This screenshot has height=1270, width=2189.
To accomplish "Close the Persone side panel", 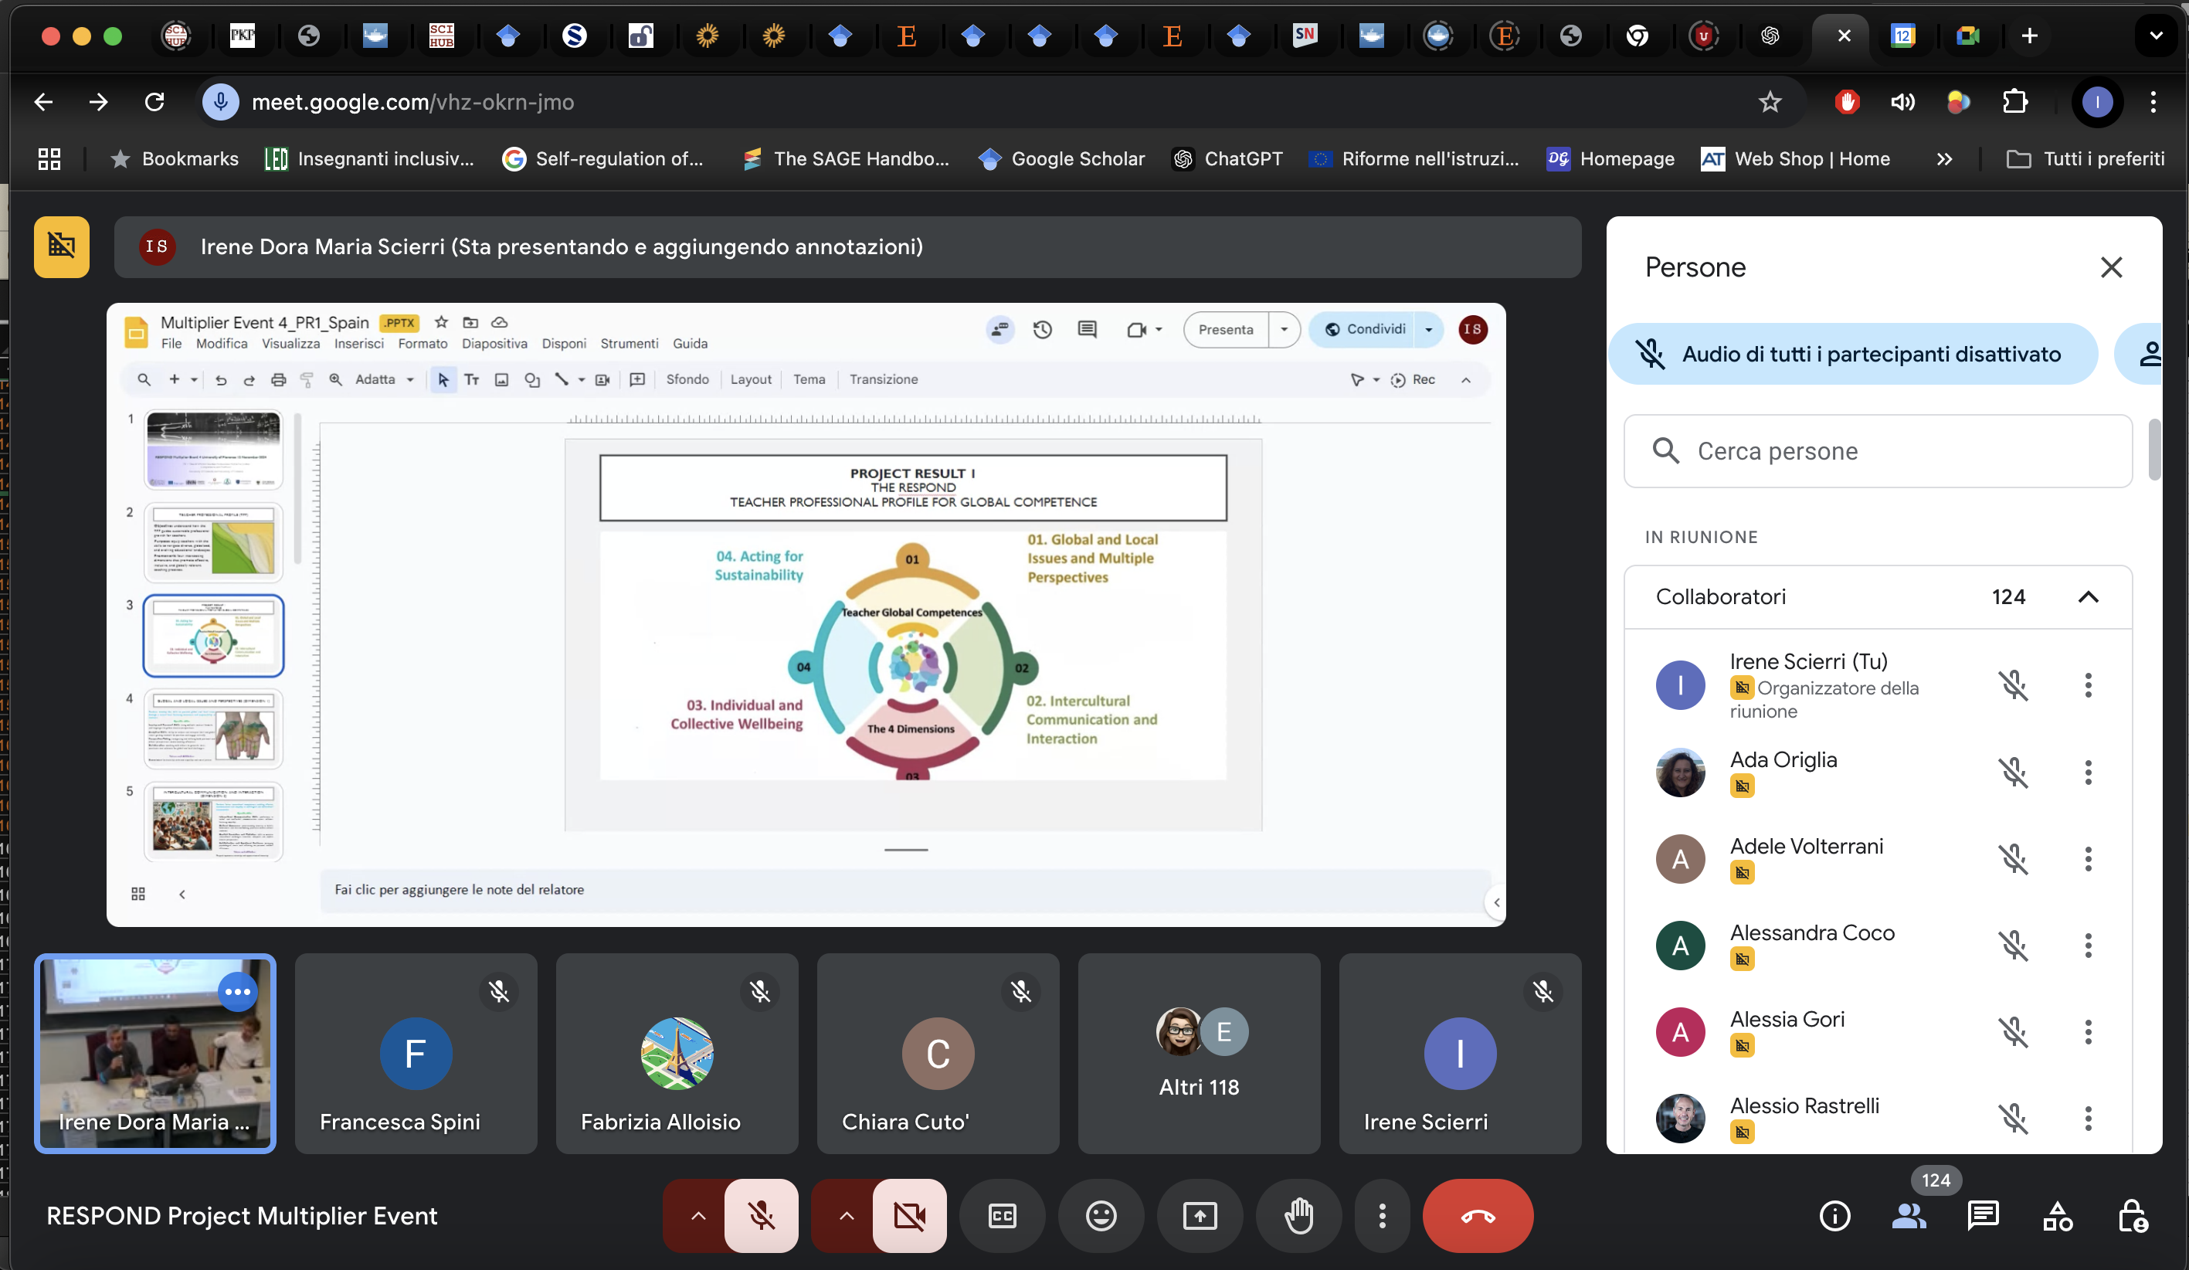I will (2111, 267).
